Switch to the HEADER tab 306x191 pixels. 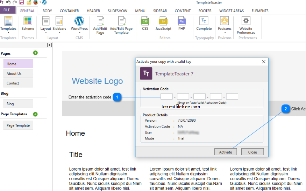[93, 11]
